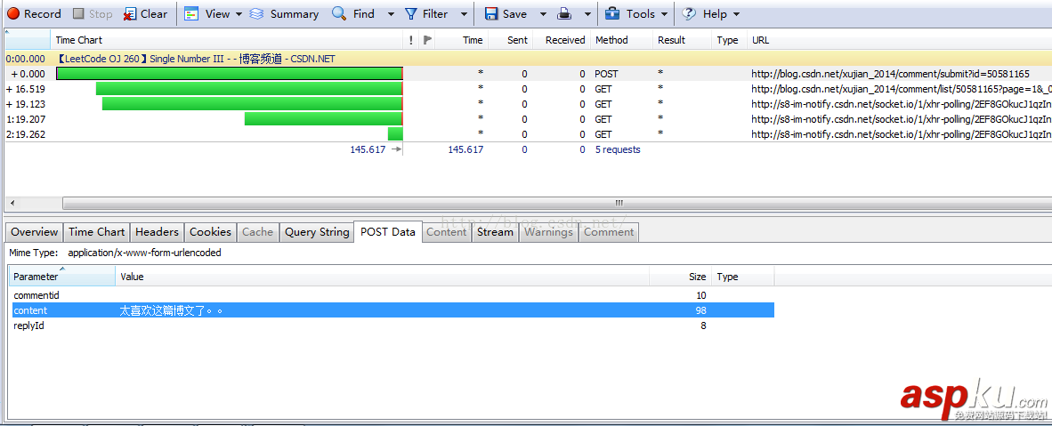Open the Summary view
This screenshot has width=1052, height=426.
coord(284,13)
